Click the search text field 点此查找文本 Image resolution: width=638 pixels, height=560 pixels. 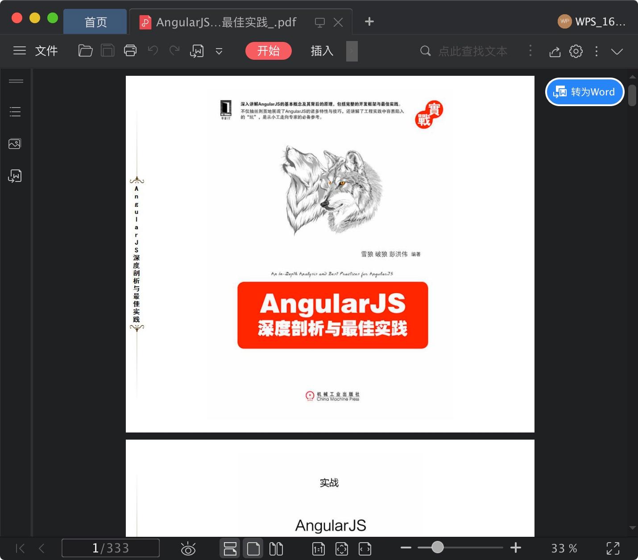(472, 51)
